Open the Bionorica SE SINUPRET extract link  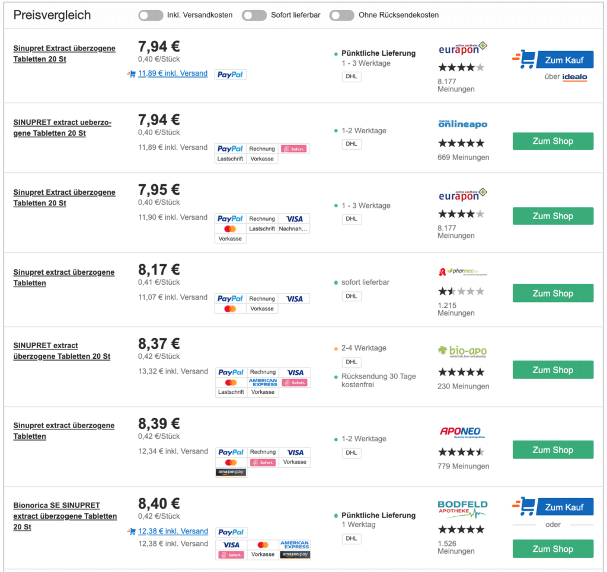point(65,516)
